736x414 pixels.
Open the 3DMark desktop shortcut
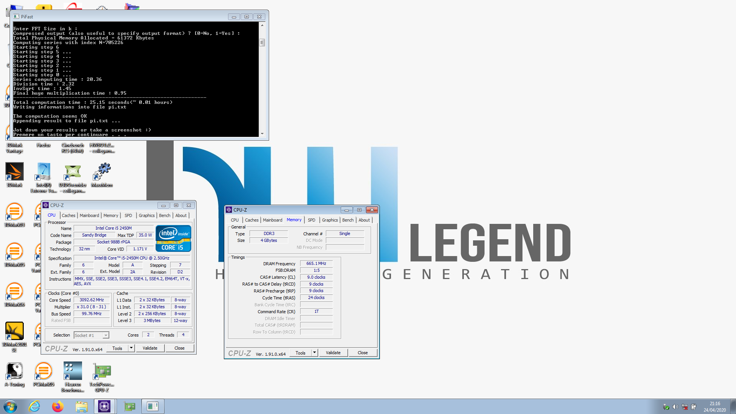click(x=15, y=174)
